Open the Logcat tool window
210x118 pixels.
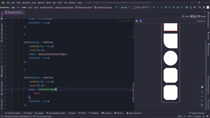pos(39,113)
